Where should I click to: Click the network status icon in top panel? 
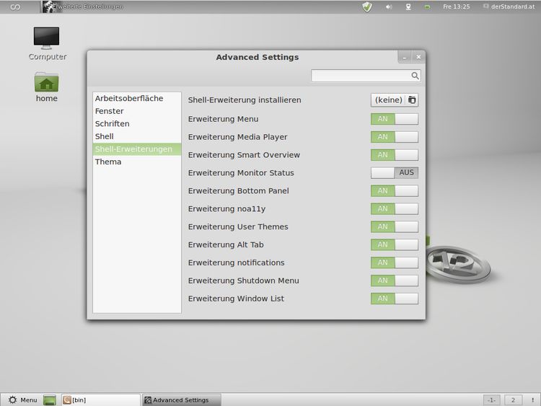point(408,6)
